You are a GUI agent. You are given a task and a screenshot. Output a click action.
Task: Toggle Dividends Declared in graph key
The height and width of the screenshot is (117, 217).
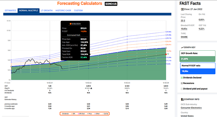191,78
